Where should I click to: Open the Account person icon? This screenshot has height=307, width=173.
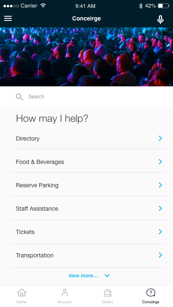pyautogui.click(x=64, y=293)
